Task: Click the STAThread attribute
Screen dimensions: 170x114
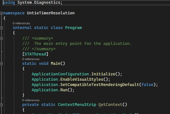Action: pyautogui.click(x=35, y=54)
